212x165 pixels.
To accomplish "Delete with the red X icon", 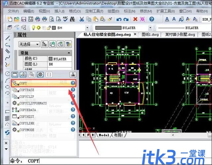I will [135, 19].
